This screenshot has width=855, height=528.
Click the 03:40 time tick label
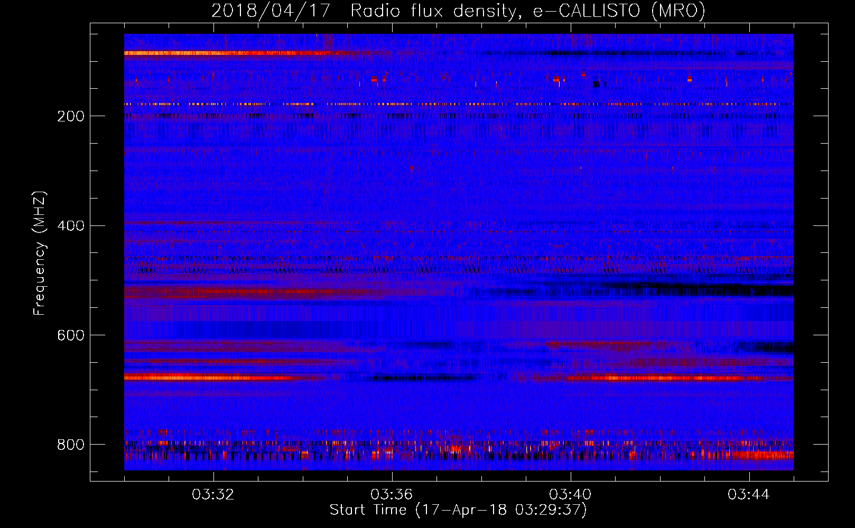point(570,495)
